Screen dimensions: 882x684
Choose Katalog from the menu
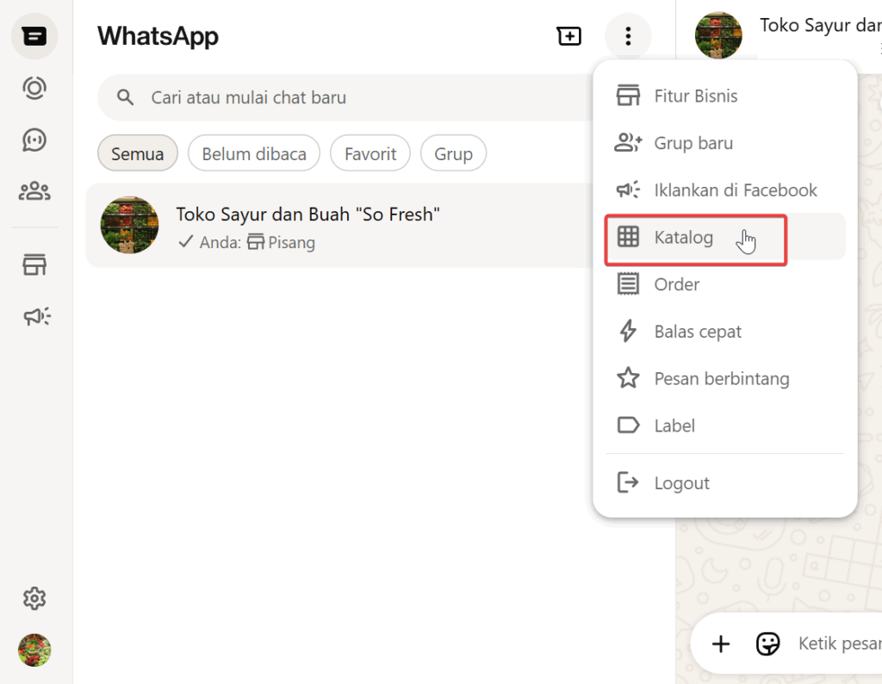[683, 237]
